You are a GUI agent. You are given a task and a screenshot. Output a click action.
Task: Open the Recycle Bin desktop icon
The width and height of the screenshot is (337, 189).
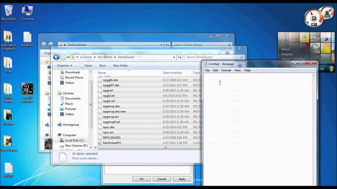click(9, 13)
